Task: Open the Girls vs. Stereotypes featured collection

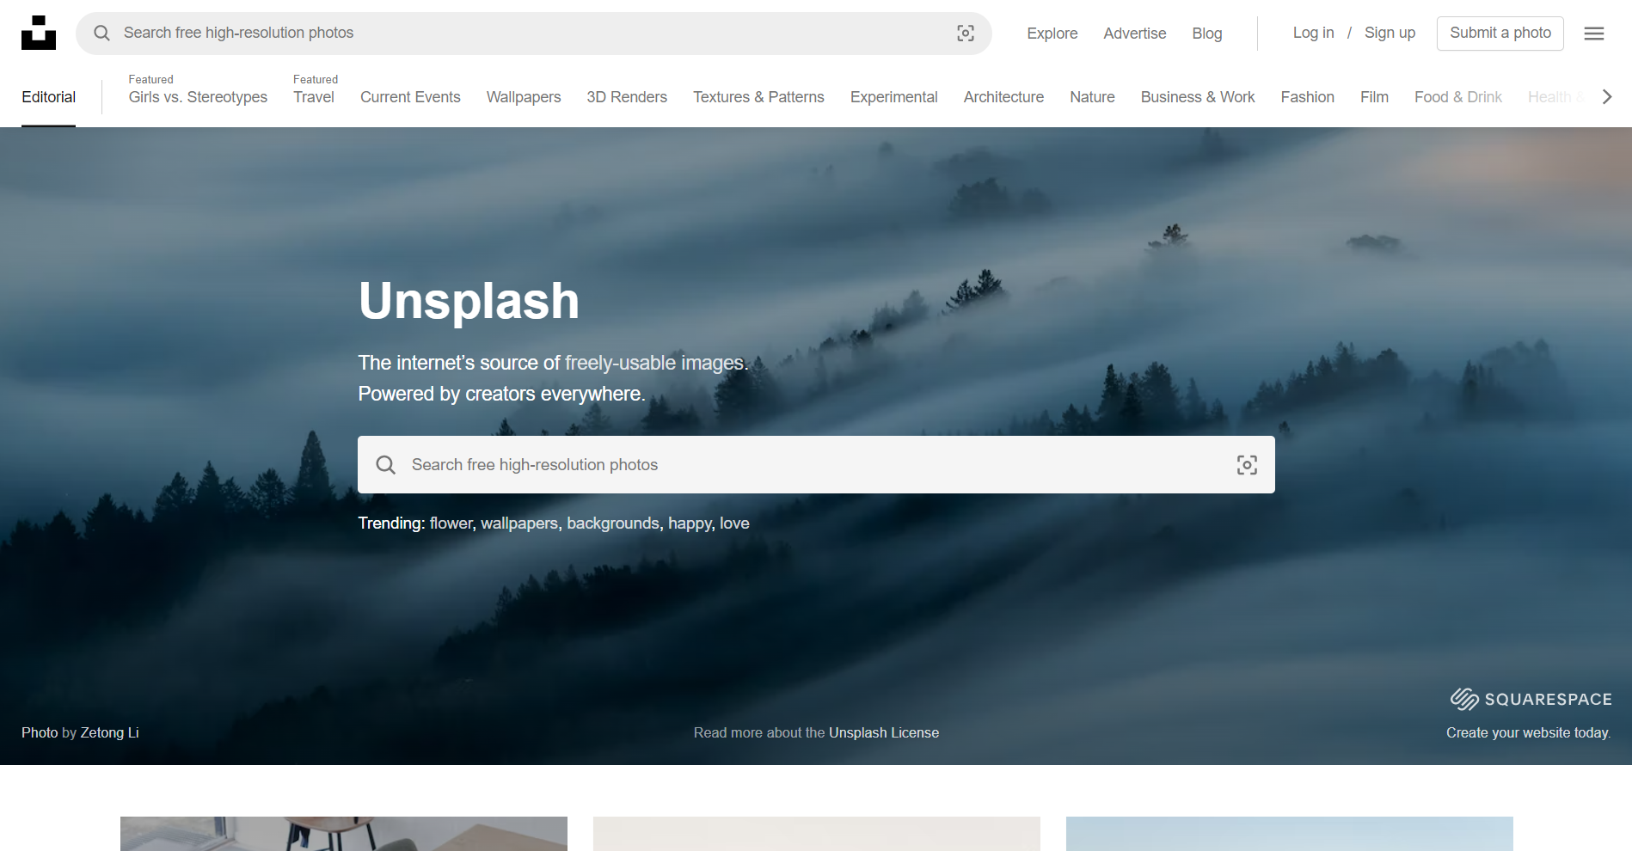Action: (x=198, y=96)
